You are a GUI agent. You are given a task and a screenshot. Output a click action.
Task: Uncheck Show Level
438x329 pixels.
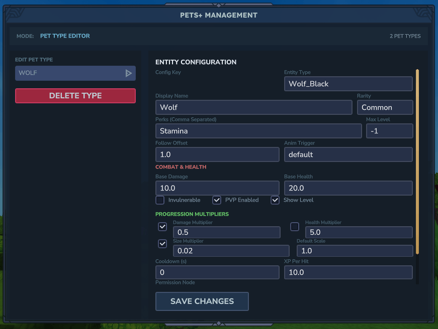(x=275, y=200)
